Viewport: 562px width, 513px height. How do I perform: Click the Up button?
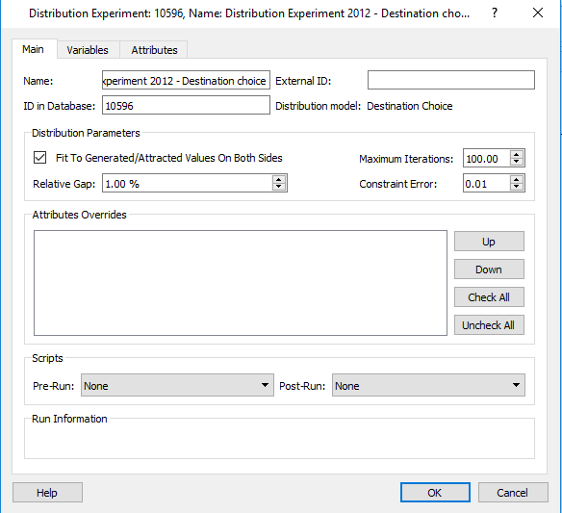point(489,242)
